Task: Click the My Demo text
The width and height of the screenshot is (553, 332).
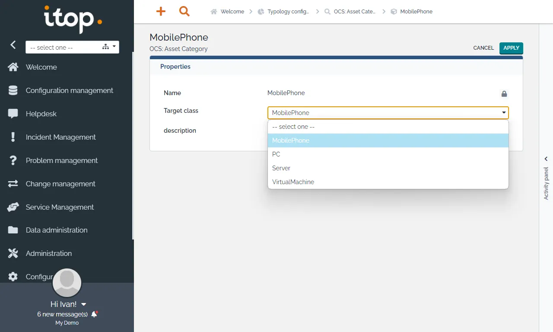Action: [67, 323]
